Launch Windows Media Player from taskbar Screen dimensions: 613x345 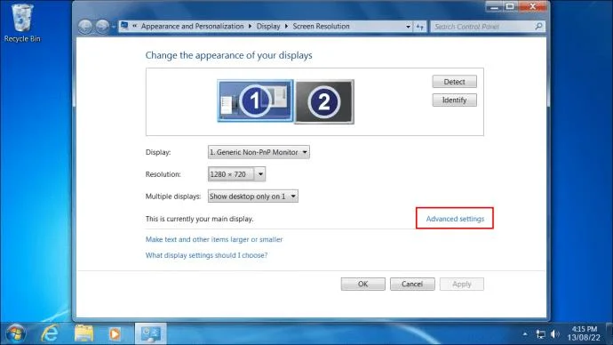pos(115,333)
